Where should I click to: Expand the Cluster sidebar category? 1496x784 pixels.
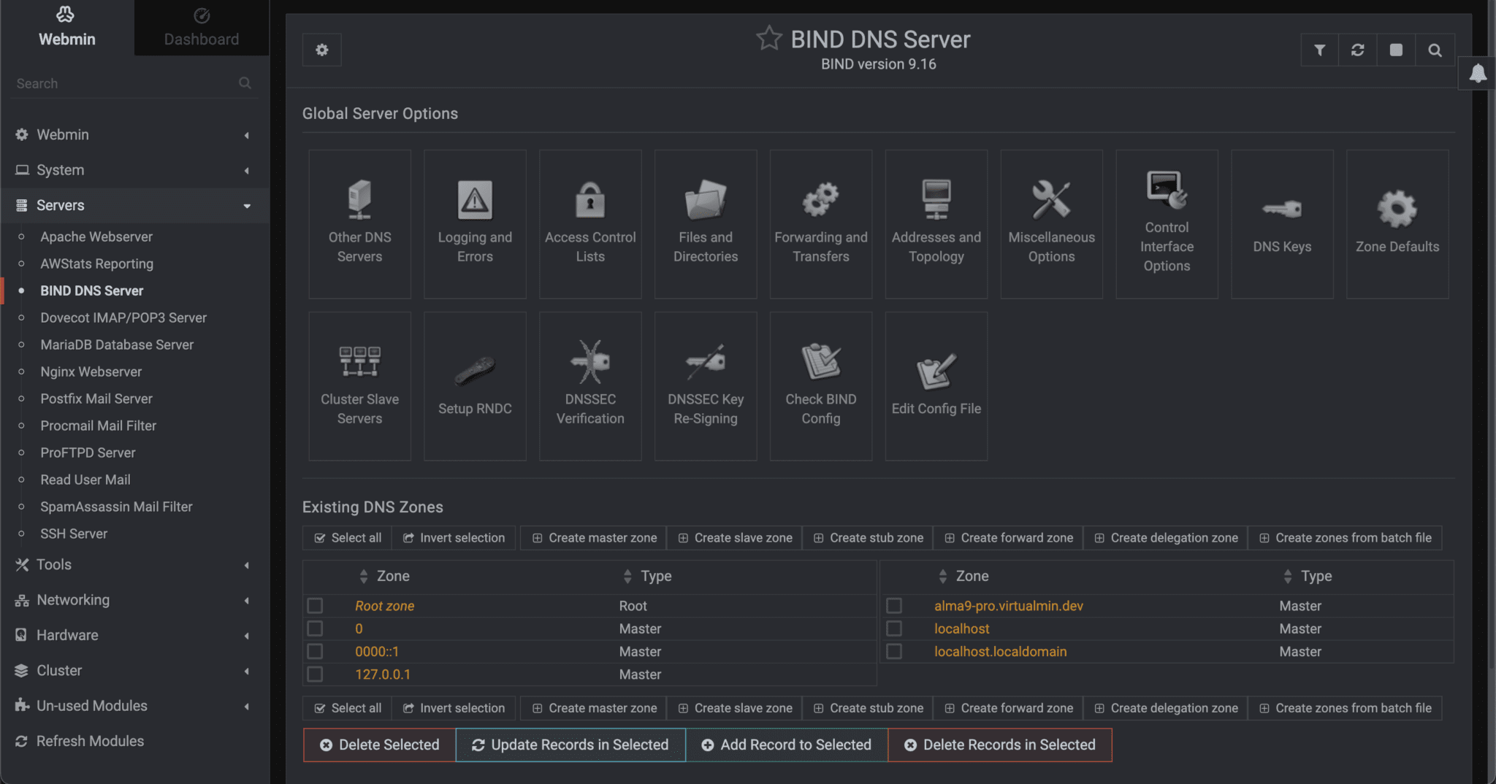(134, 671)
